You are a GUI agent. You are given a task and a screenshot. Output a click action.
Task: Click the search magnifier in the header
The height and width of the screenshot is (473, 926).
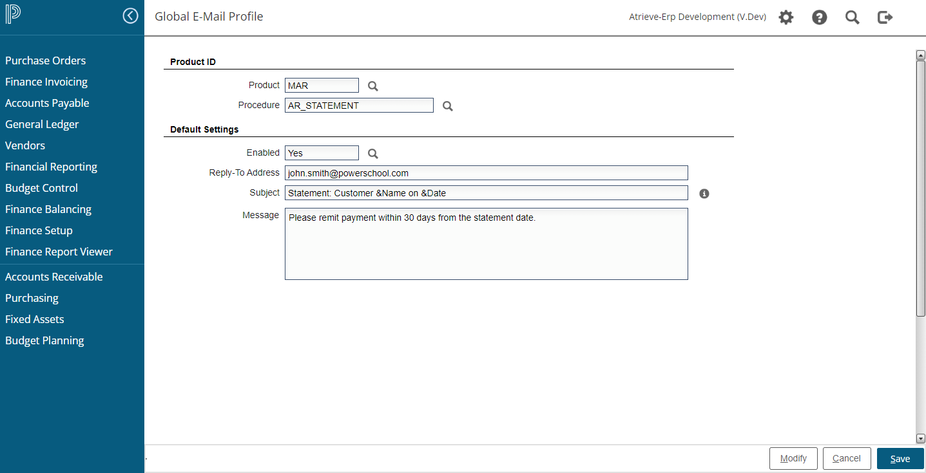click(x=852, y=17)
